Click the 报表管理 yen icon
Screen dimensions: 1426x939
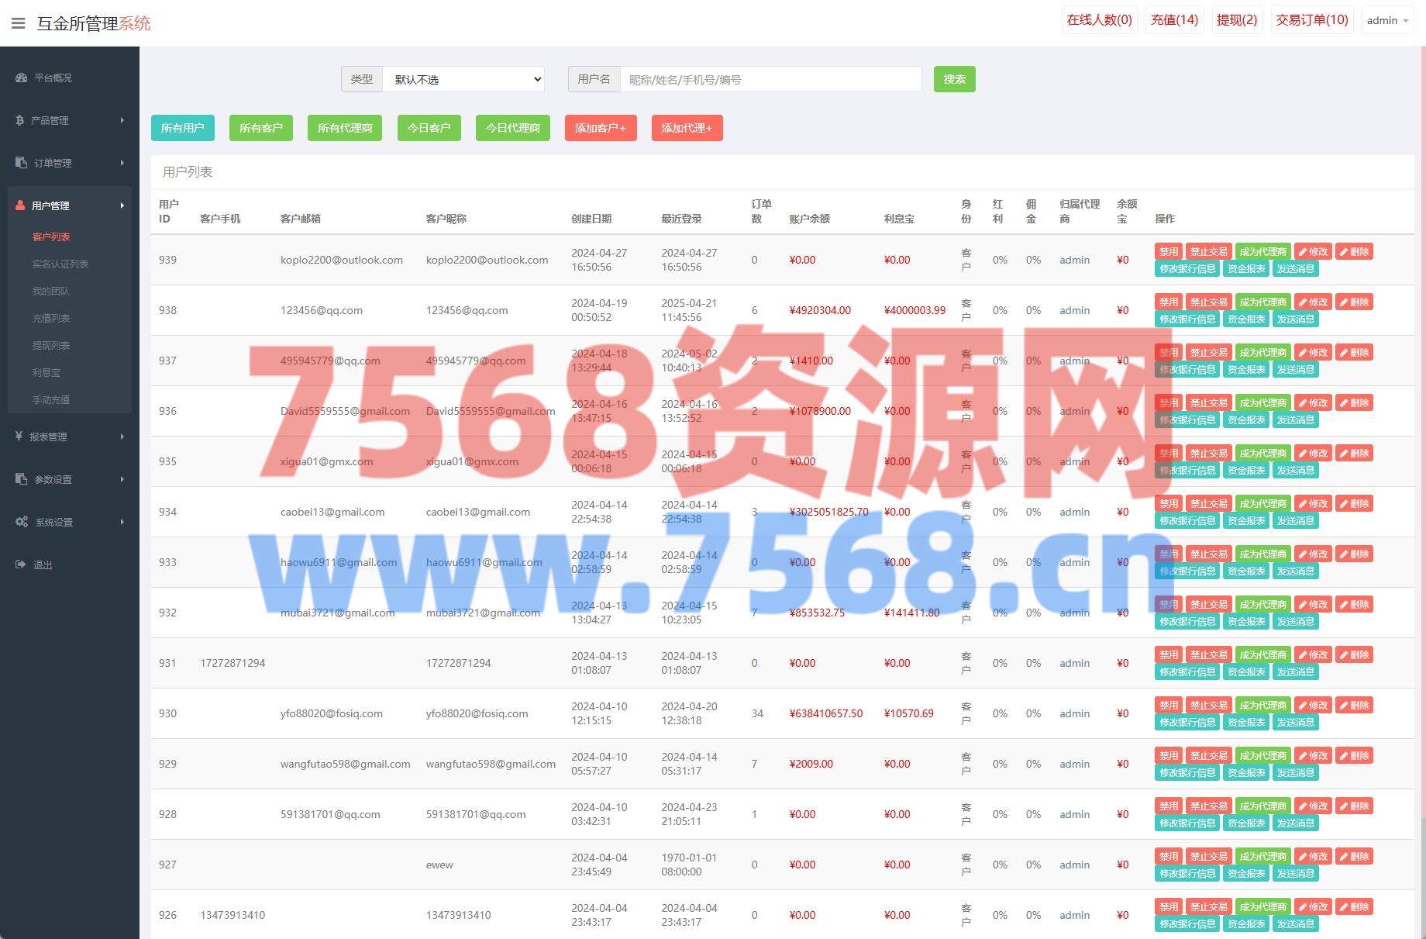(19, 437)
